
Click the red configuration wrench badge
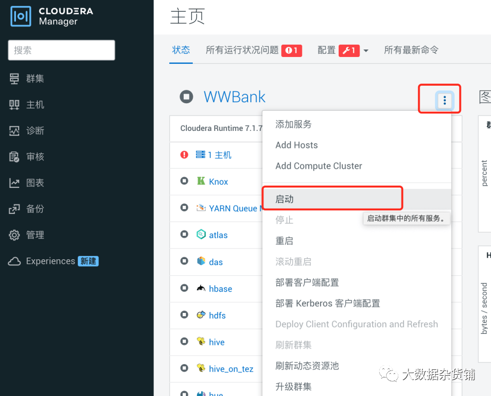tap(349, 51)
